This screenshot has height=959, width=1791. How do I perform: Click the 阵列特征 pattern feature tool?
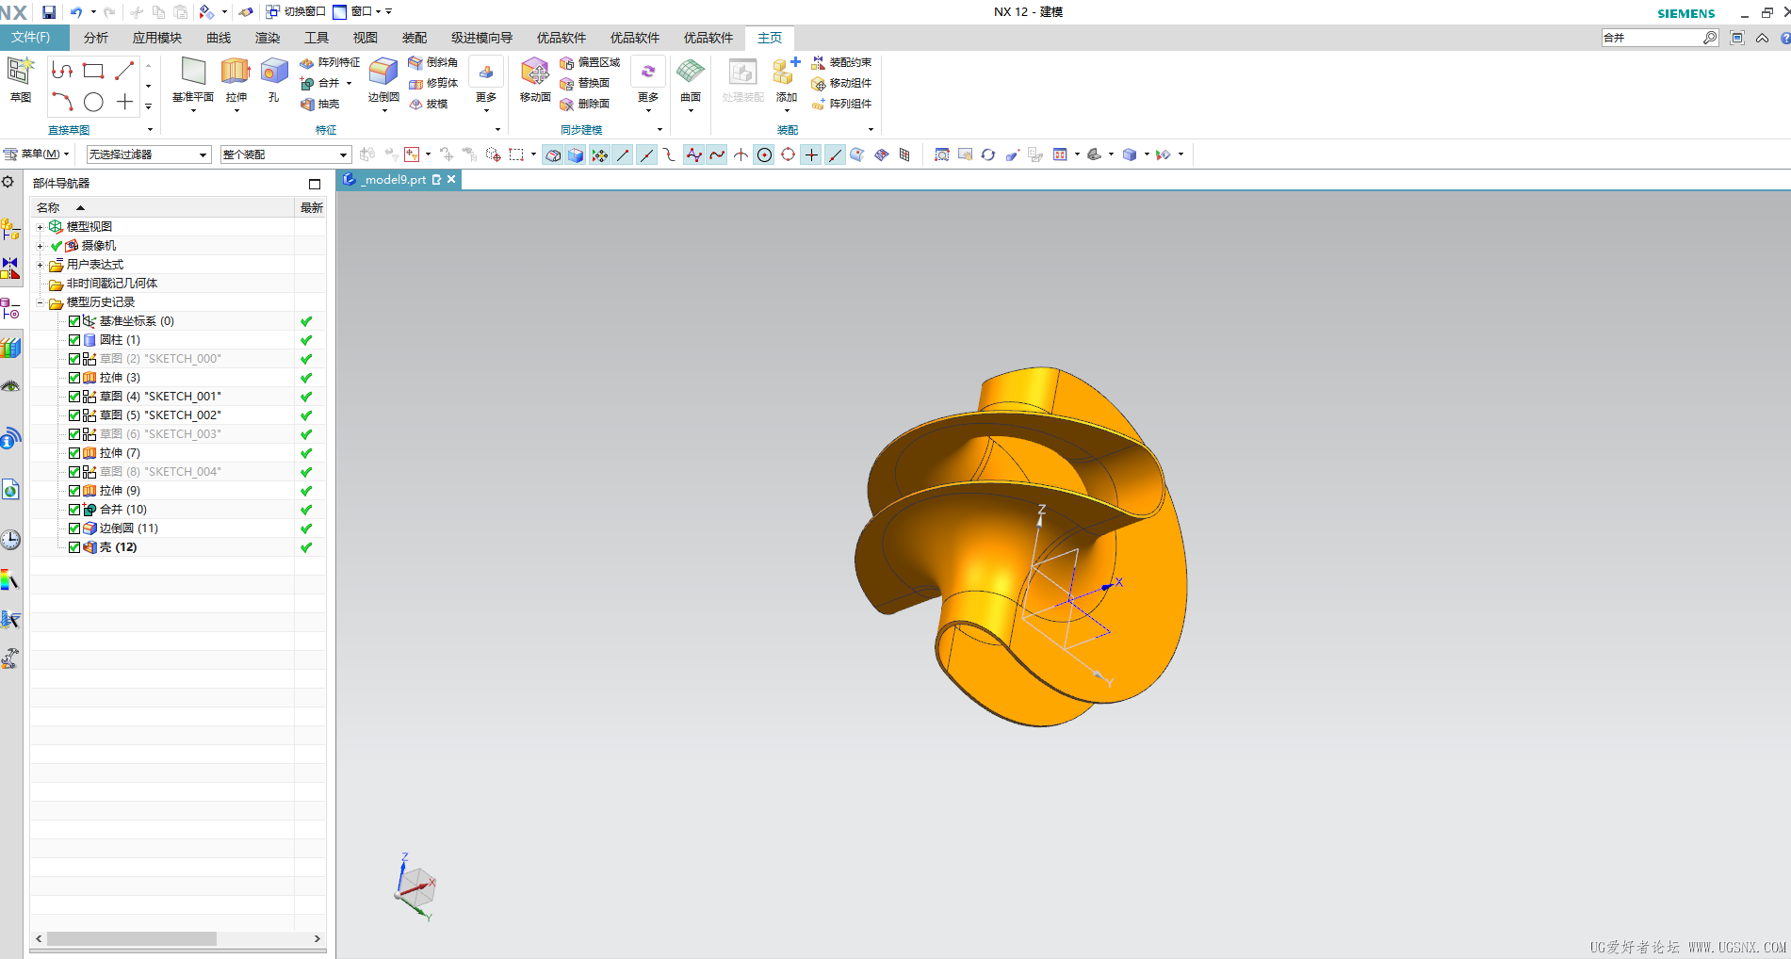330,62
